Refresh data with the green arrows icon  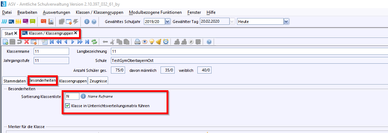94,42
